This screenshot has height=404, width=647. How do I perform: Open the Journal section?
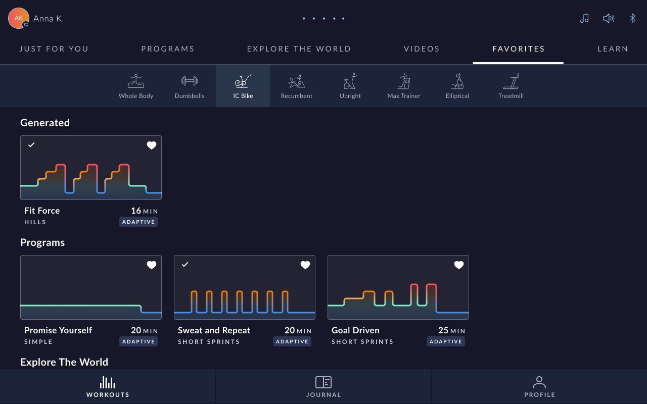click(323, 386)
